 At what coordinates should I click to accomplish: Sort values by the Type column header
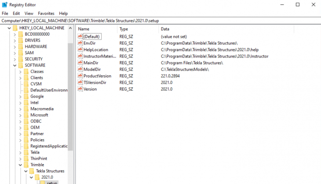138,29
